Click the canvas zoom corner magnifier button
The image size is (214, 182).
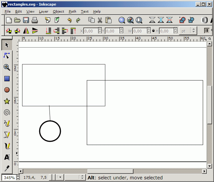coord(209,39)
